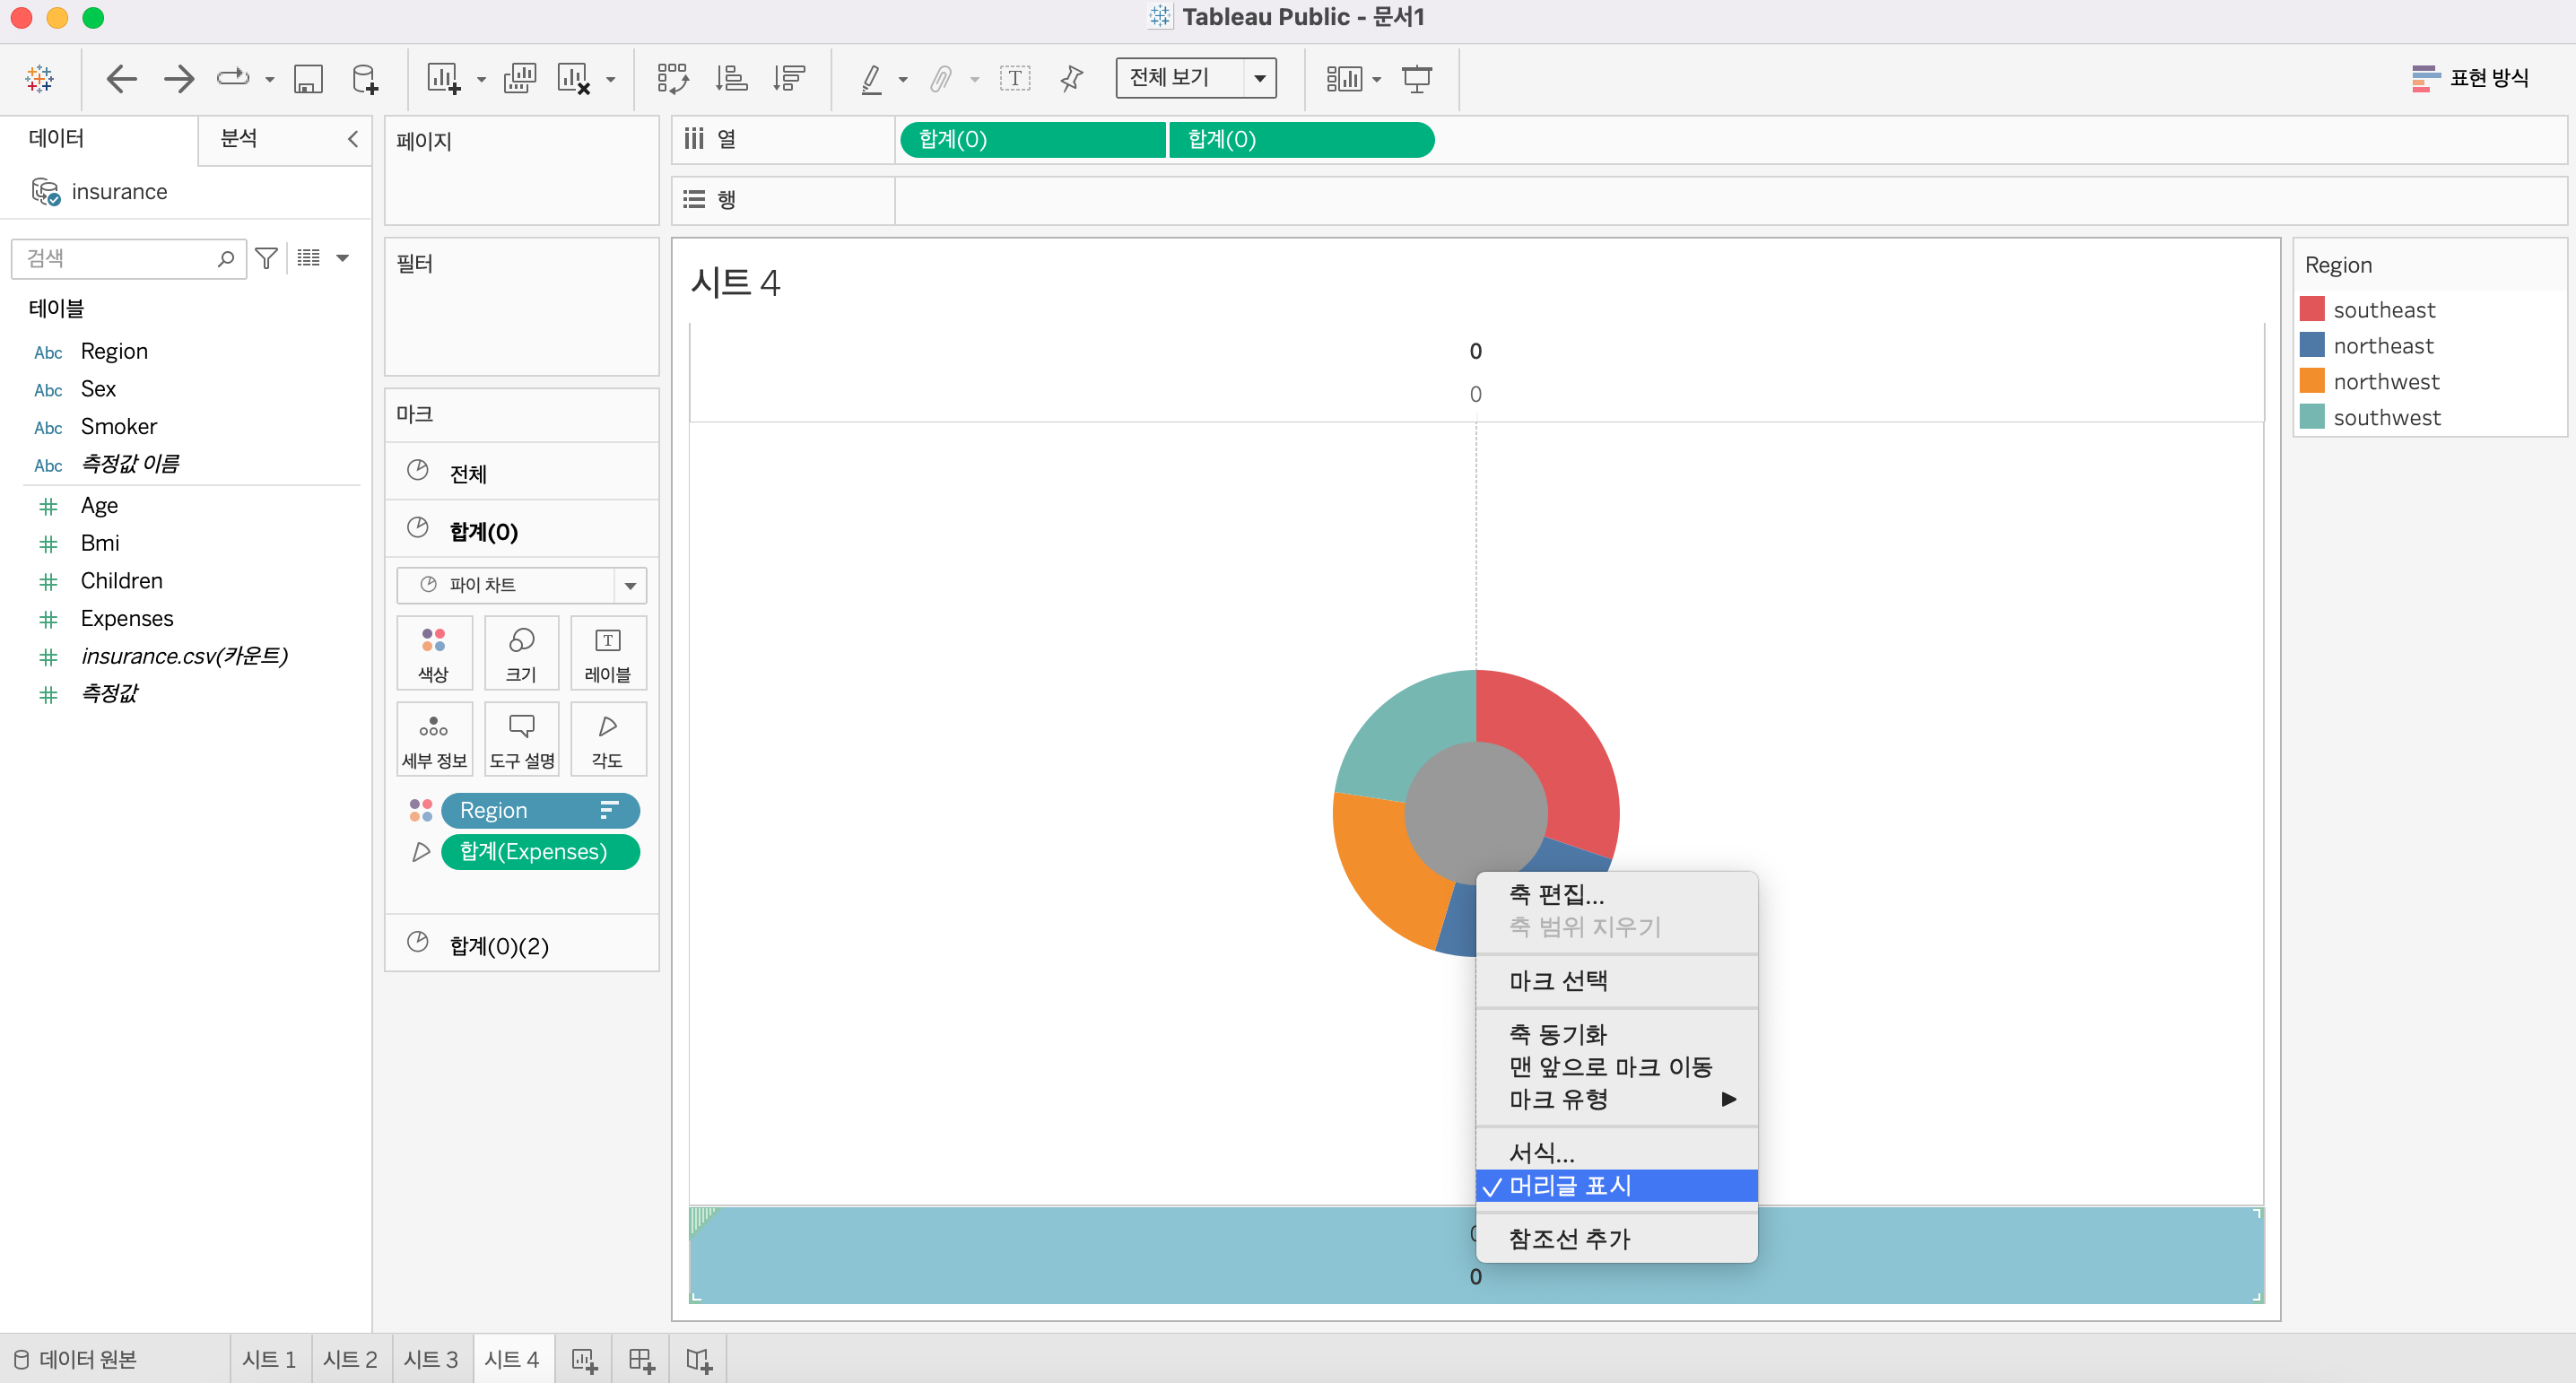The width and height of the screenshot is (2576, 1383).
Task: Uncheck the 머리글 표시 menu option
Action: pos(1569,1186)
